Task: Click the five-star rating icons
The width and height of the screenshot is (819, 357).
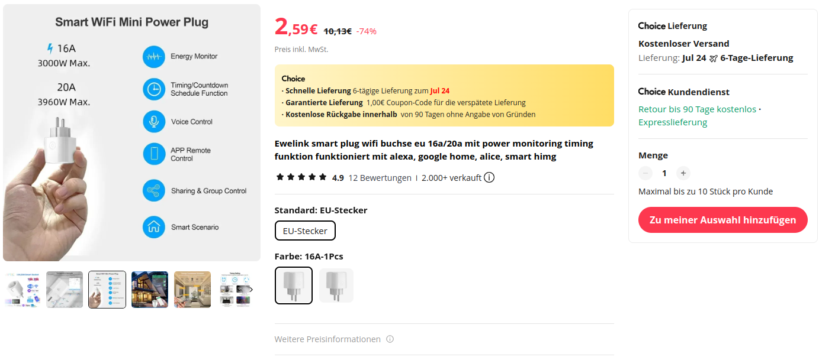Action: [301, 177]
